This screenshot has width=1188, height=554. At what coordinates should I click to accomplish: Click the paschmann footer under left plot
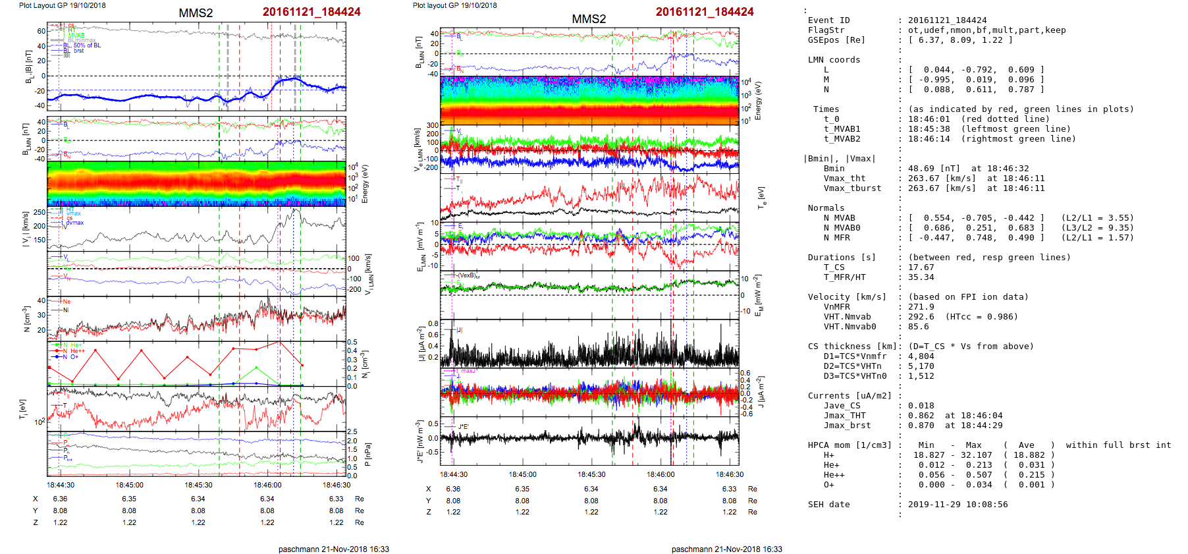click(333, 549)
